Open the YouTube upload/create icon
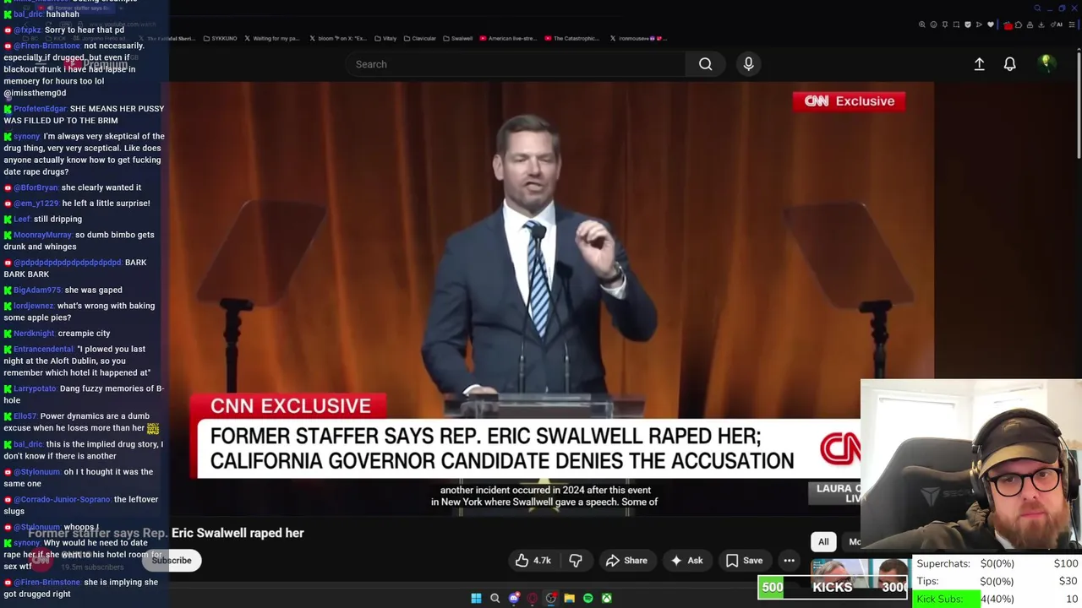The image size is (1082, 608). (x=979, y=64)
